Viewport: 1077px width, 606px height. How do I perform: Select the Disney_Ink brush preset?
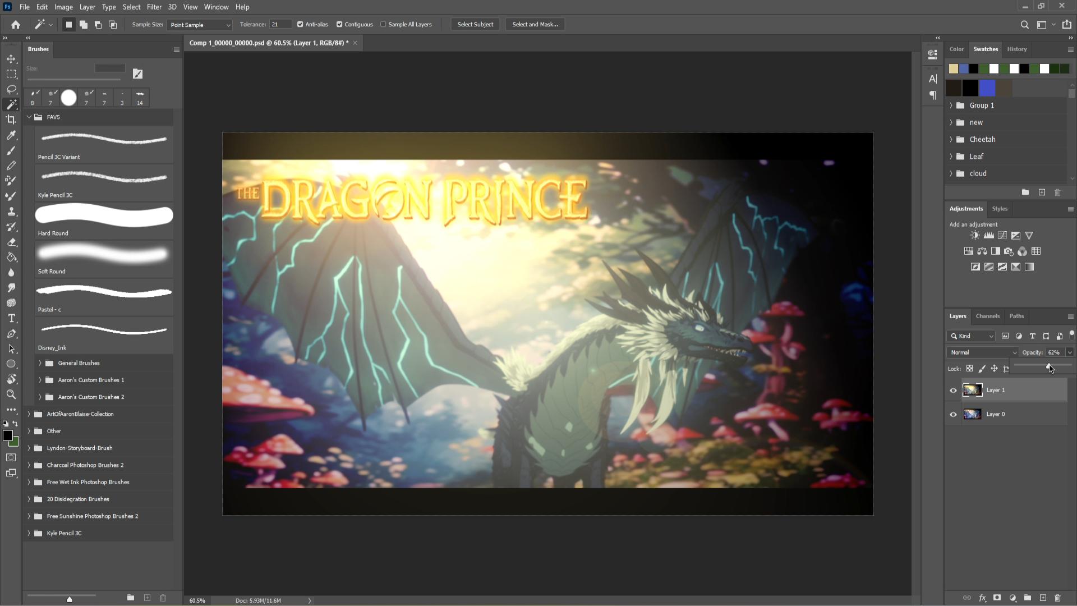click(104, 335)
